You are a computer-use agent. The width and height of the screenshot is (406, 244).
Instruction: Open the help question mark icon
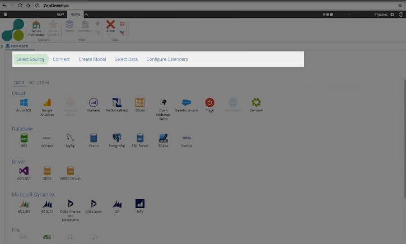[401, 15]
